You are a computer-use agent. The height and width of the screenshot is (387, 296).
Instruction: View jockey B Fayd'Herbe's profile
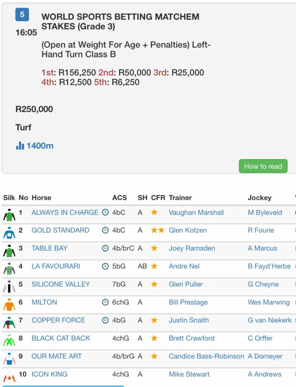coord(269,266)
